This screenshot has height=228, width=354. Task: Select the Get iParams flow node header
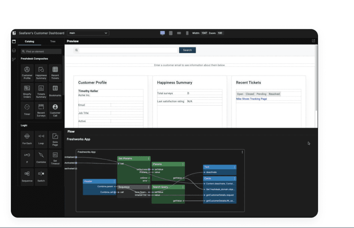point(134,159)
